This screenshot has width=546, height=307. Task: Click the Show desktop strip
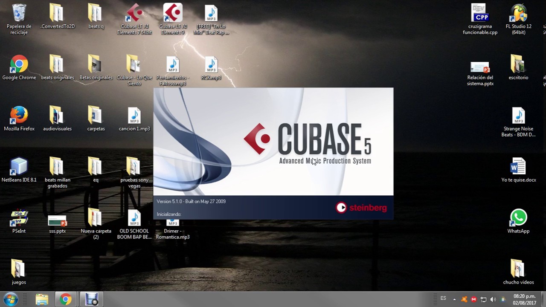pyautogui.click(x=543, y=299)
